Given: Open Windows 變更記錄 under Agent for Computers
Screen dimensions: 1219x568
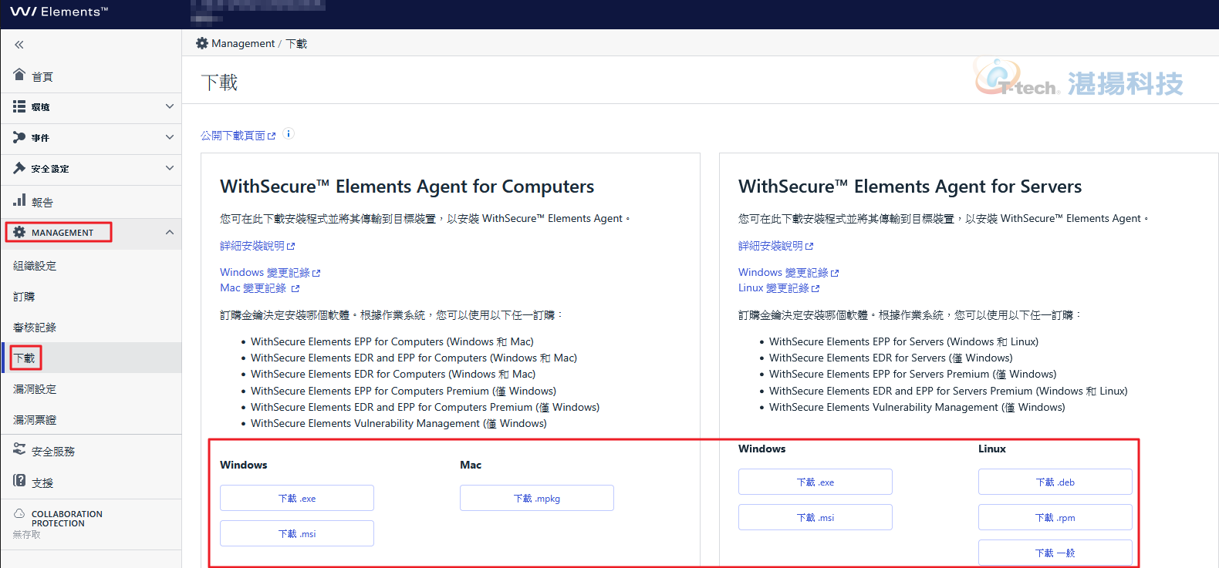Looking at the screenshot, I should click(x=270, y=273).
